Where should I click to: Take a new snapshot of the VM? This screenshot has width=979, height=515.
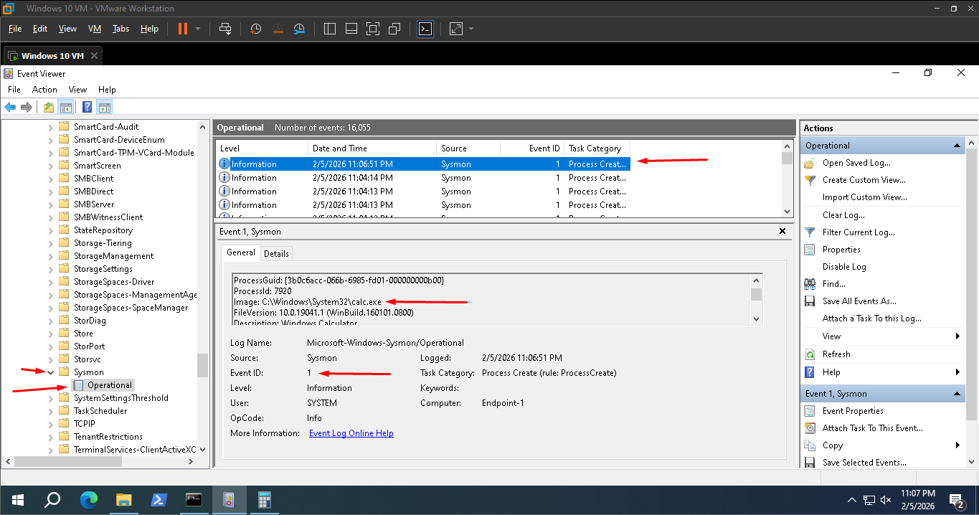(255, 29)
